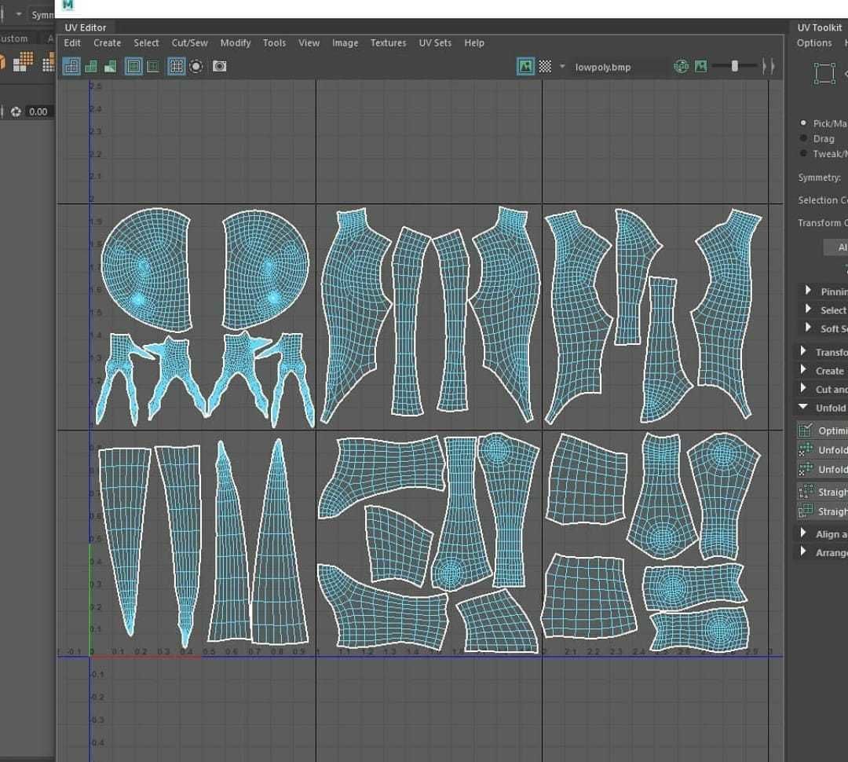Expand the Arrange and Layout section

(803, 551)
